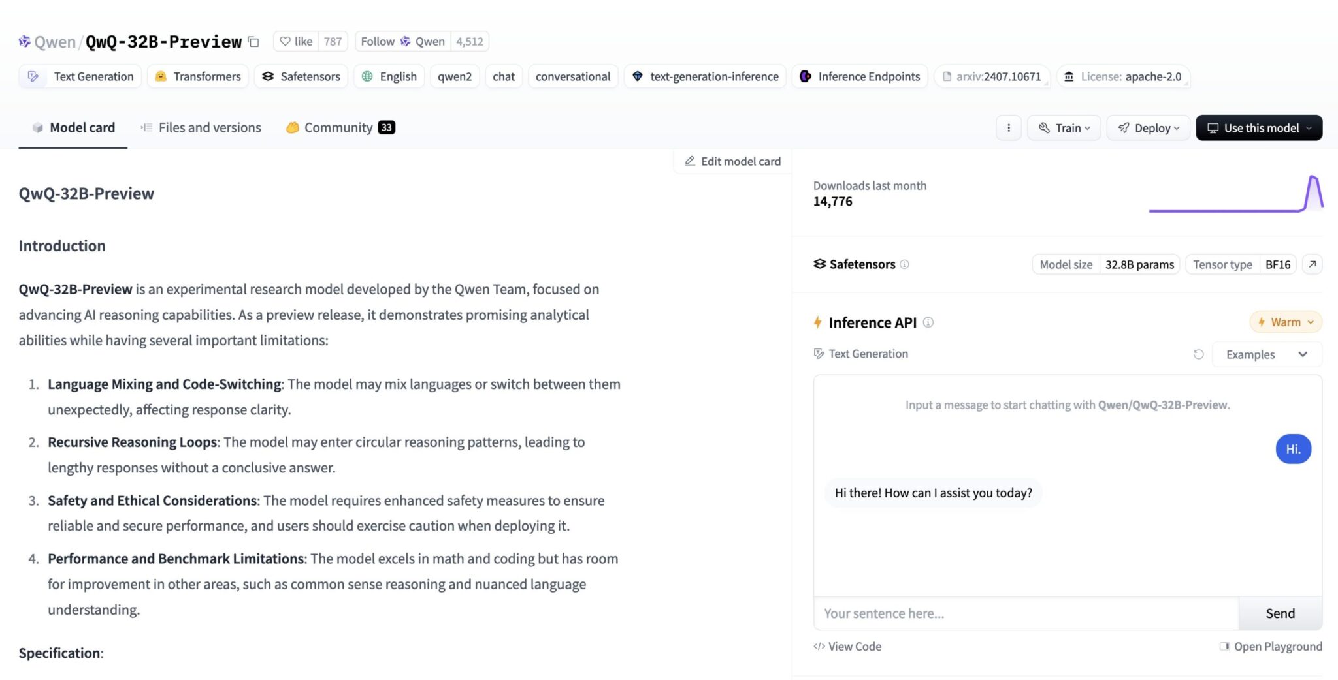The width and height of the screenshot is (1338, 680).
Task: Open the Examples dropdown
Action: tap(1266, 354)
